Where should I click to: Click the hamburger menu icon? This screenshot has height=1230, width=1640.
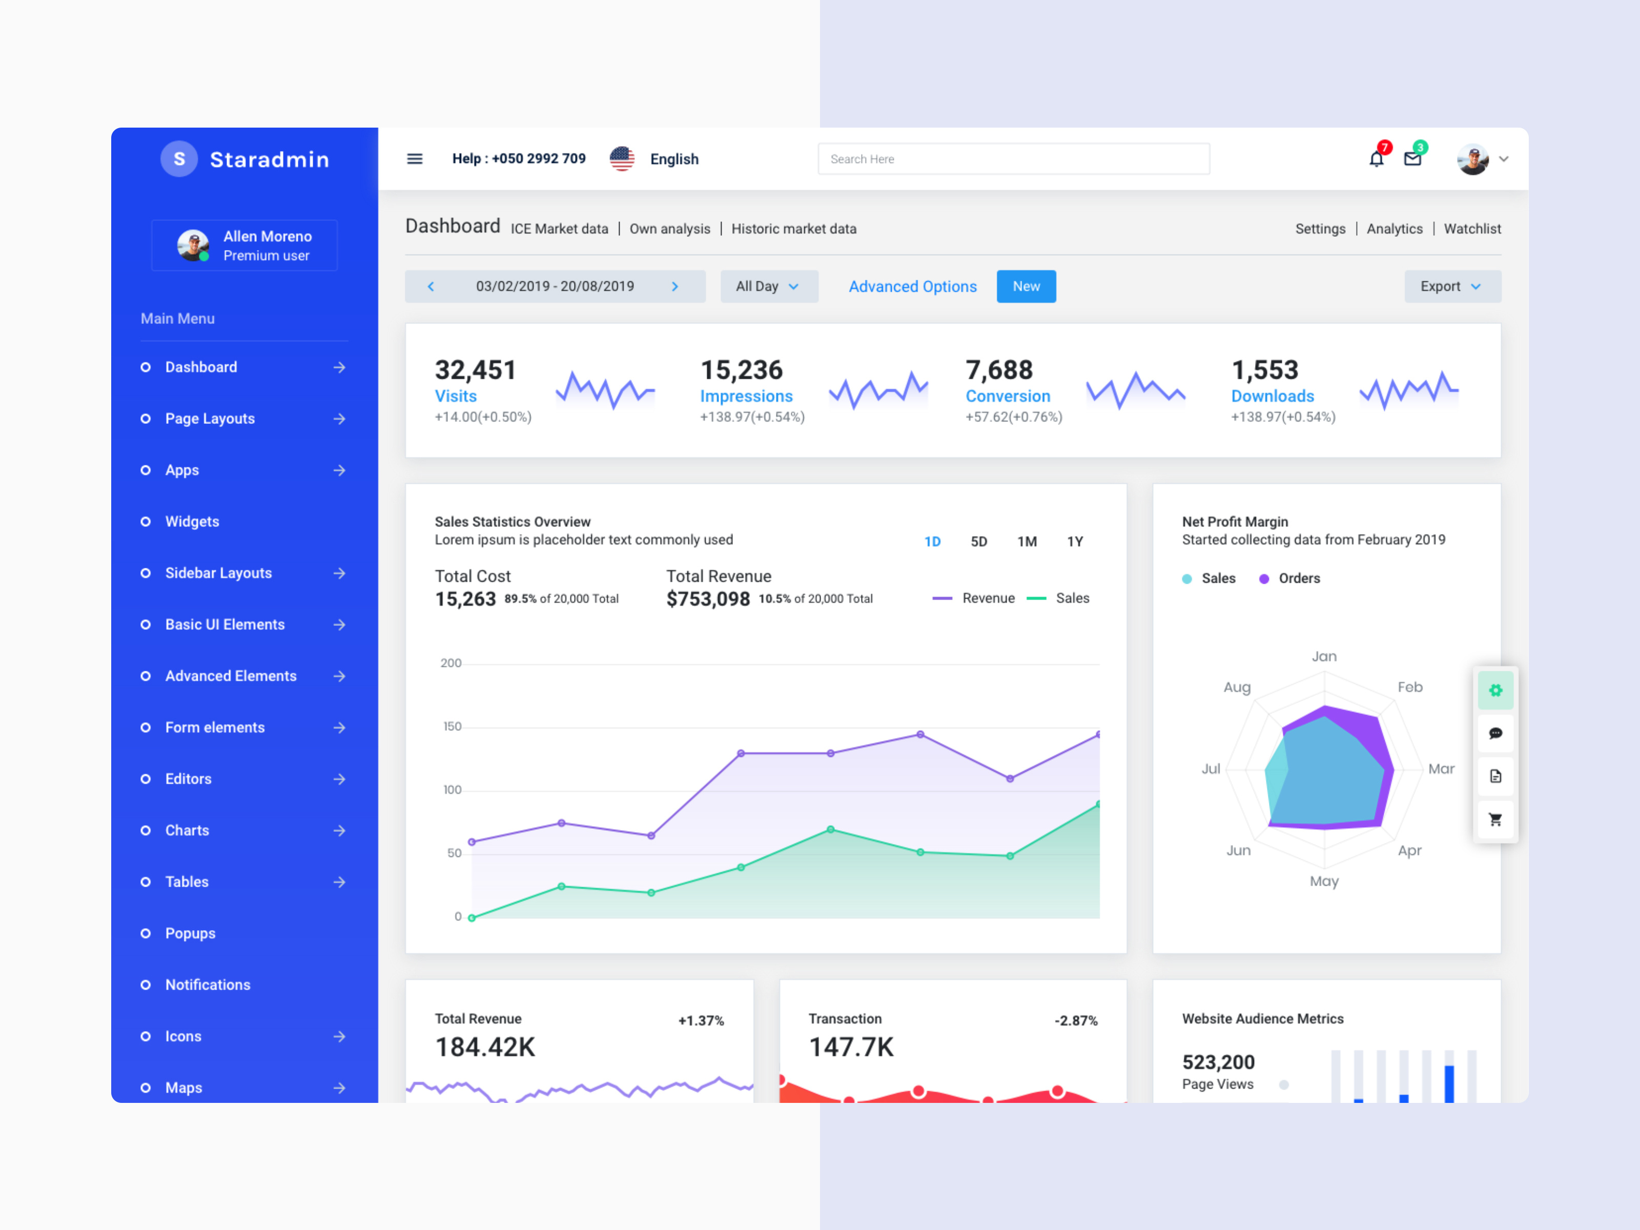[x=415, y=159]
